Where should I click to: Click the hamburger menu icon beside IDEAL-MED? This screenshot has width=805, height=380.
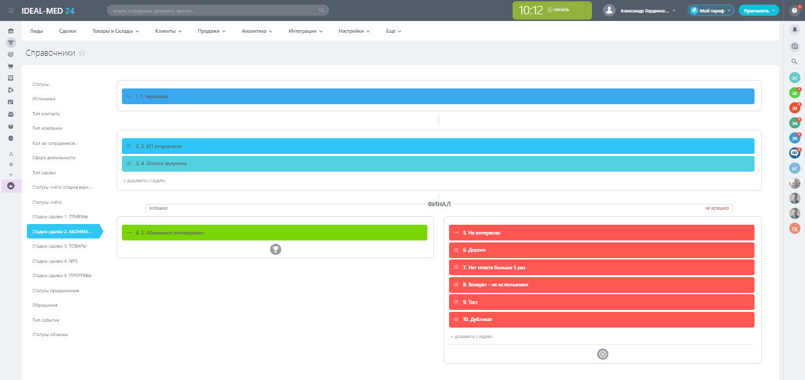click(x=10, y=10)
